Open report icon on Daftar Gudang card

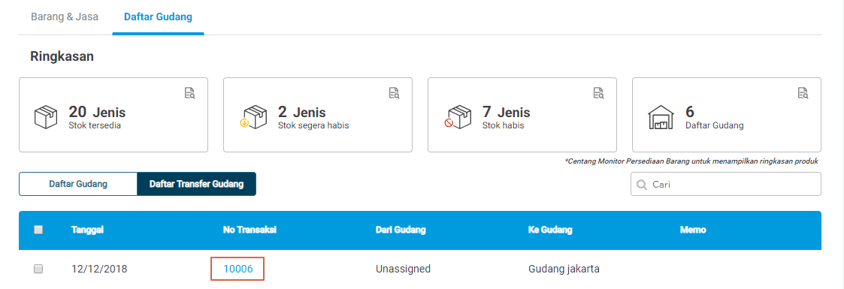pyautogui.click(x=803, y=93)
